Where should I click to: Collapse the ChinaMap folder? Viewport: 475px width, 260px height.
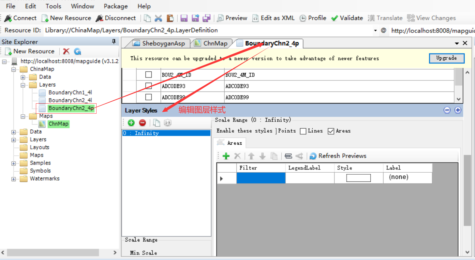click(x=13, y=69)
